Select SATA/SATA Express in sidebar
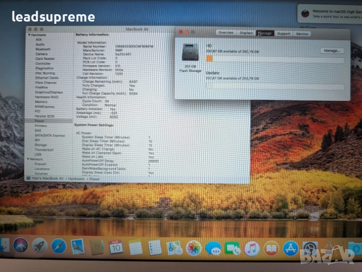 [49, 135]
